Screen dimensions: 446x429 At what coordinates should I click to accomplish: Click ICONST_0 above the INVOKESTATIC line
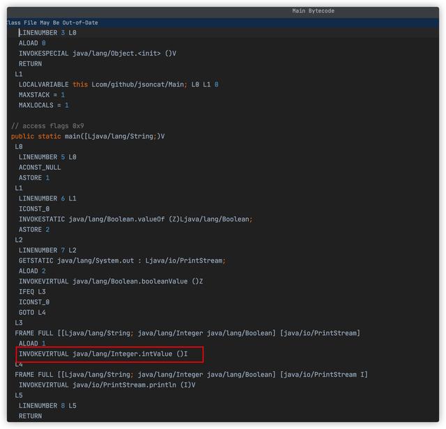pyautogui.click(x=34, y=209)
